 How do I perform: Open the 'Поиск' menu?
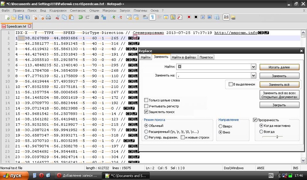click(32, 11)
